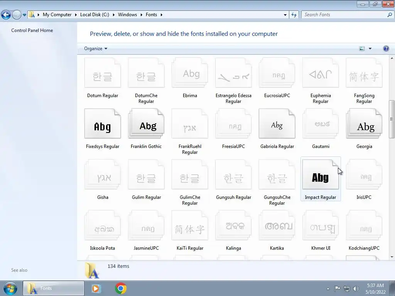Screen dimensions: 395x296
Task: Click the Khmer UI font icon
Action: pyautogui.click(x=321, y=225)
